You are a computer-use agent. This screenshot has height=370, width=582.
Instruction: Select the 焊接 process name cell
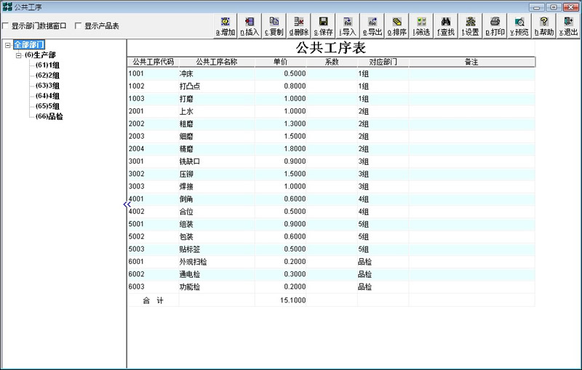coord(217,187)
